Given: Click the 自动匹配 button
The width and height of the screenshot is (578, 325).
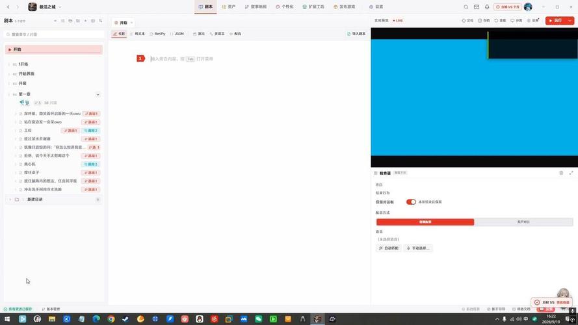Looking at the screenshot, I should (389, 248).
